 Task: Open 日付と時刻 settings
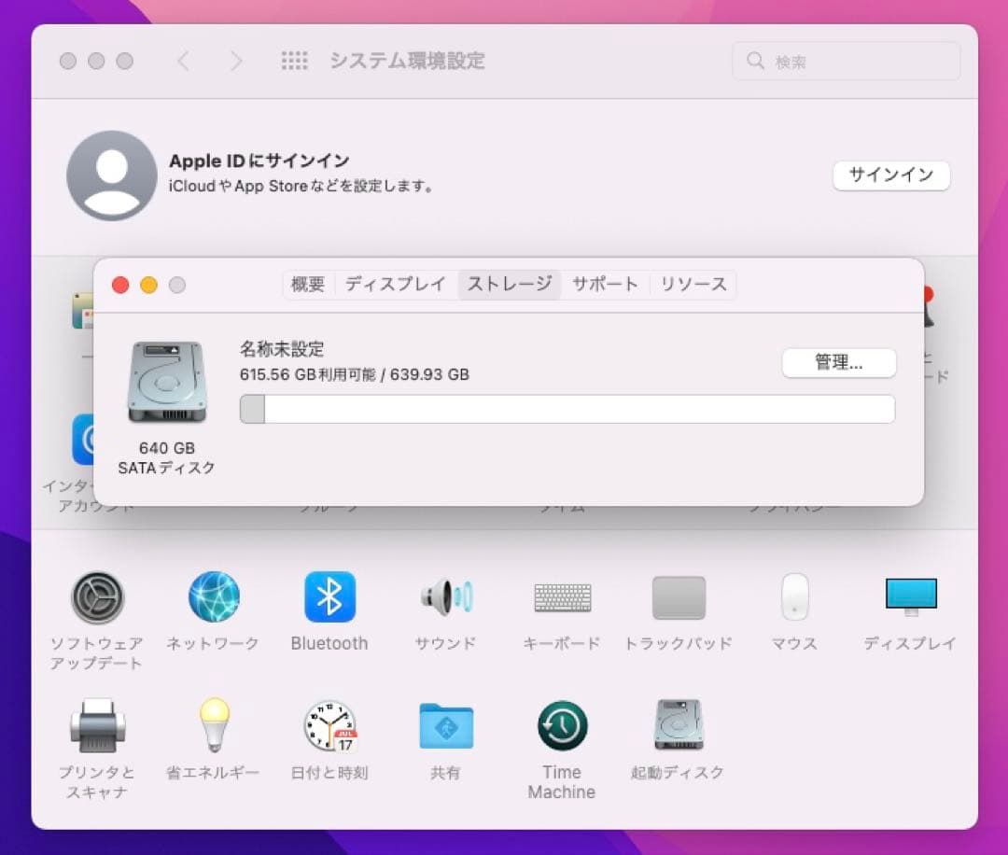pyautogui.click(x=329, y=725)
